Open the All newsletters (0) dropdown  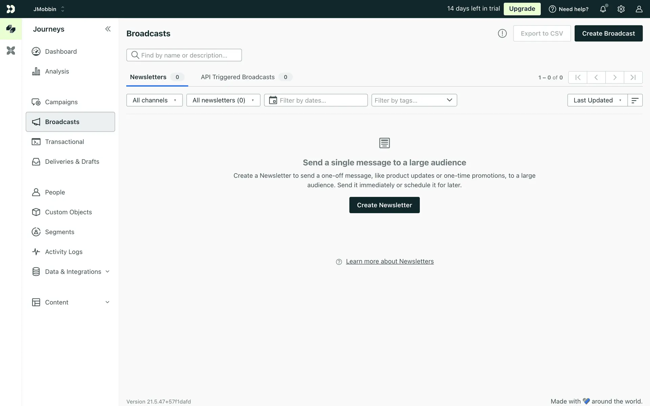(x=223, y=100)
